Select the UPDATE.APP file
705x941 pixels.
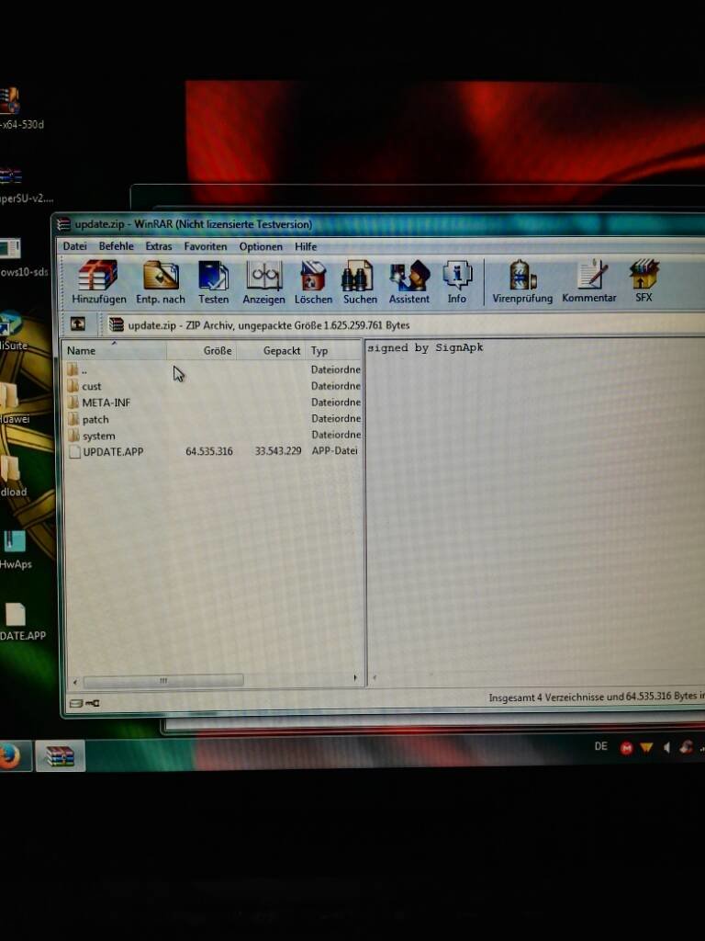pos(112,451)
